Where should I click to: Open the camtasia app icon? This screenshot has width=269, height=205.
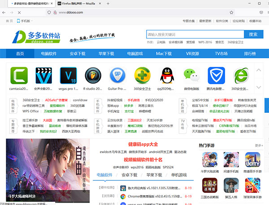[x=19, y=76]
